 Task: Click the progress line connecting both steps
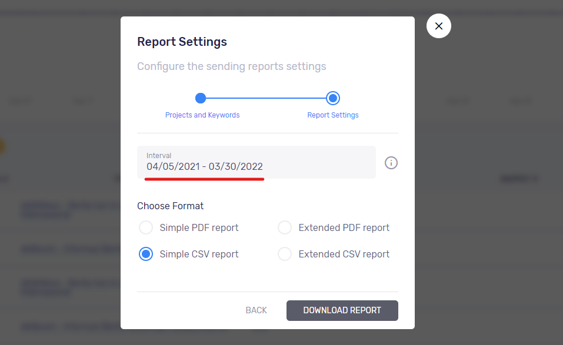[266, 98]
